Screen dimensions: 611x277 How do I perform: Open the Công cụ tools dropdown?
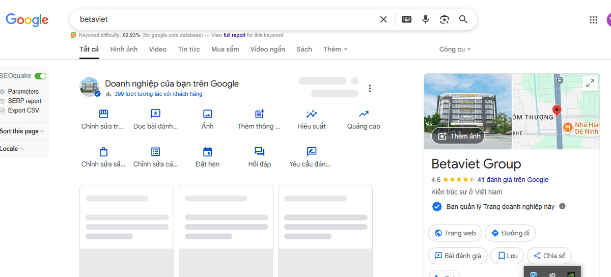coord(455,49)
